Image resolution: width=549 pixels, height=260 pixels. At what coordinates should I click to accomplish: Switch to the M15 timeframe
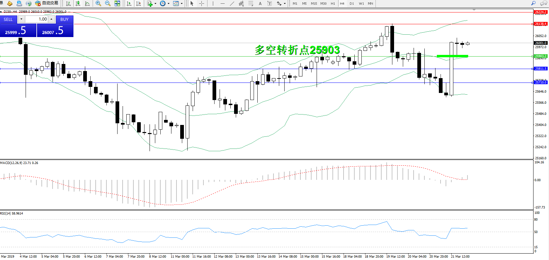tap(314, 3)
